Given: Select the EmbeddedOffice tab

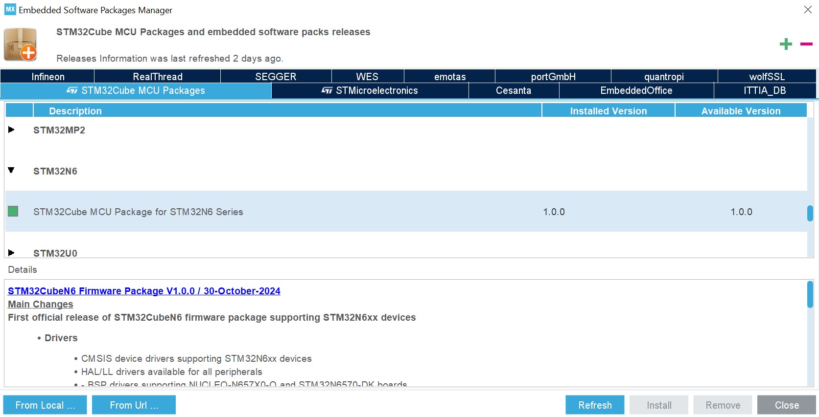Looking at the screenshot, I should 636,90.
